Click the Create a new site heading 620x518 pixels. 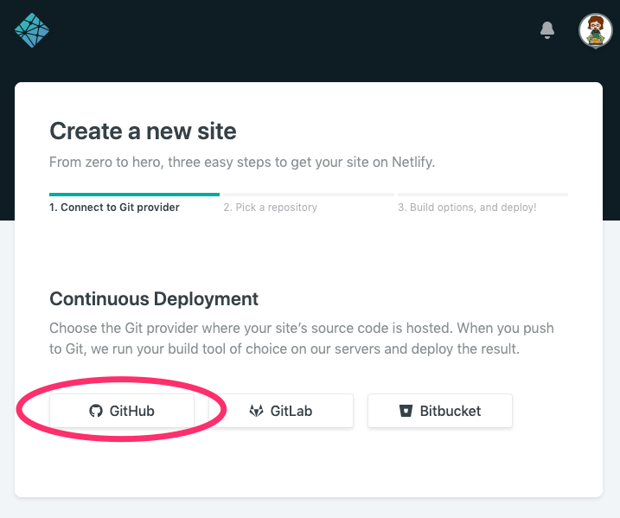click(143, 131)
